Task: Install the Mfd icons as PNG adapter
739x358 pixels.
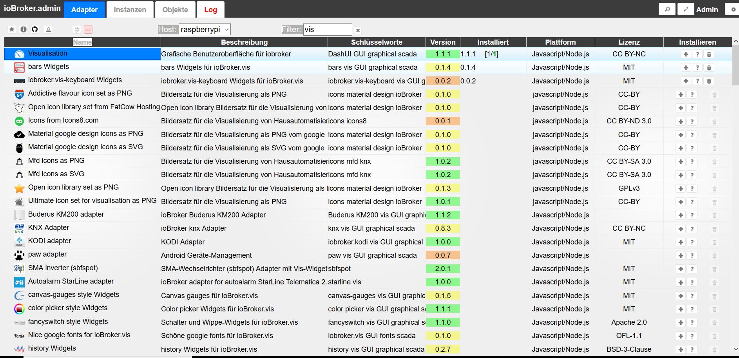Action: 681,162
